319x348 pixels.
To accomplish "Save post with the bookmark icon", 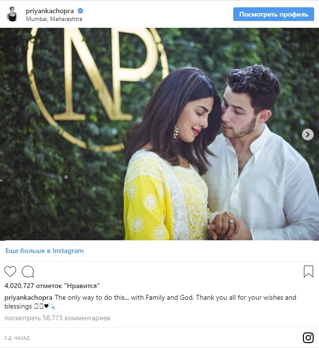I will (x=308, y=271).
